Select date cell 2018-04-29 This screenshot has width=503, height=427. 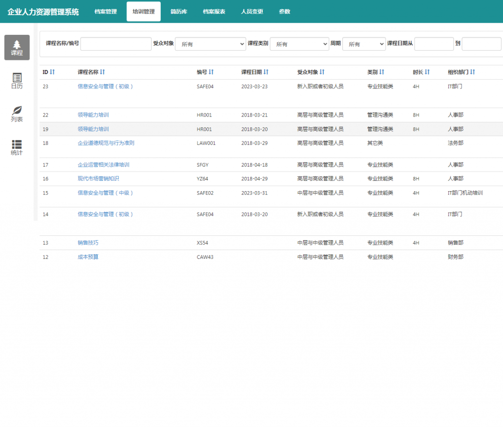point(254,179)
